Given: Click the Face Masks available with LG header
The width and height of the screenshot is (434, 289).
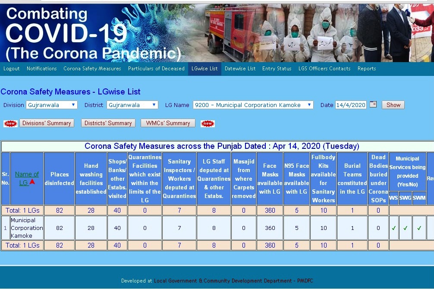Looking at the screenshot, I should click(x=270, y=179).
